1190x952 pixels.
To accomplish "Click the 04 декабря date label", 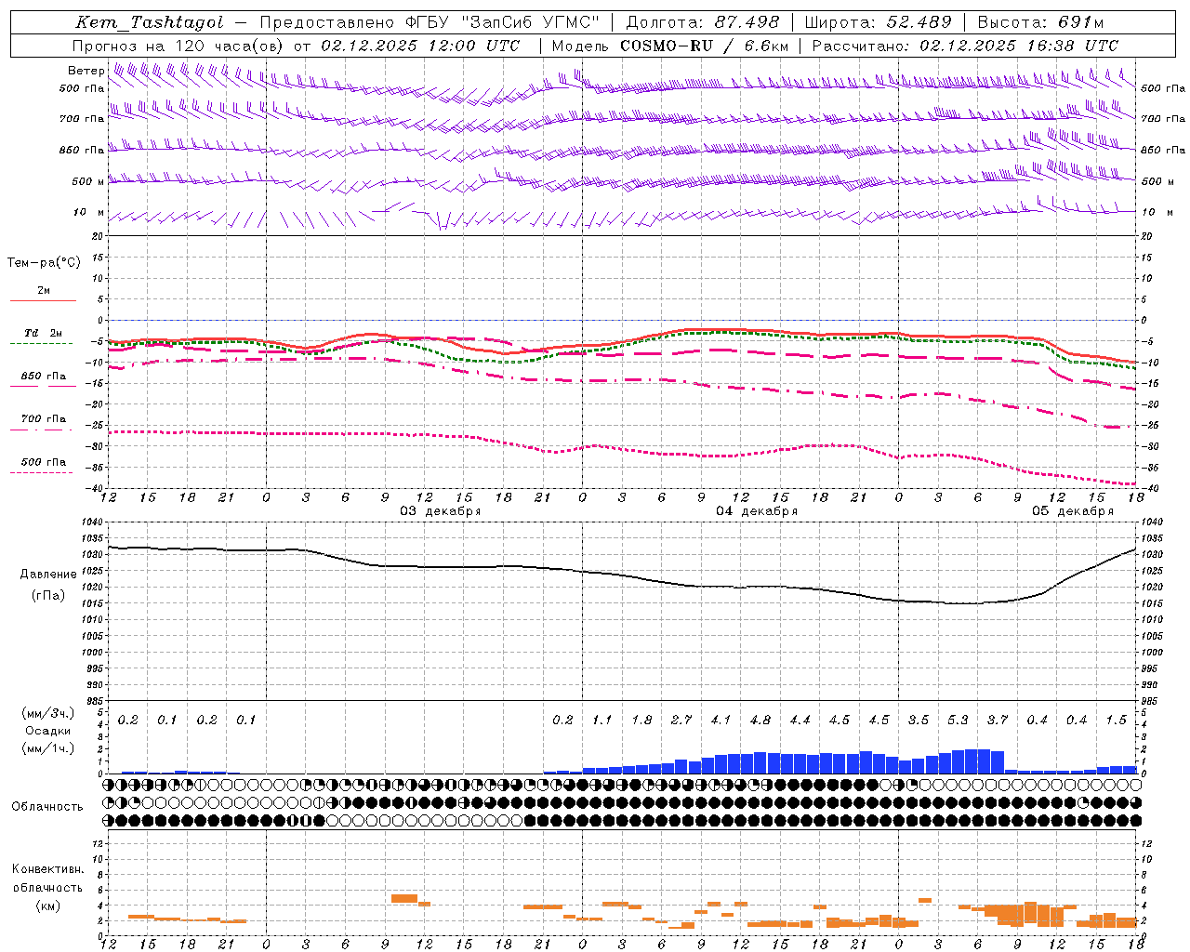I will coord(757,511).
